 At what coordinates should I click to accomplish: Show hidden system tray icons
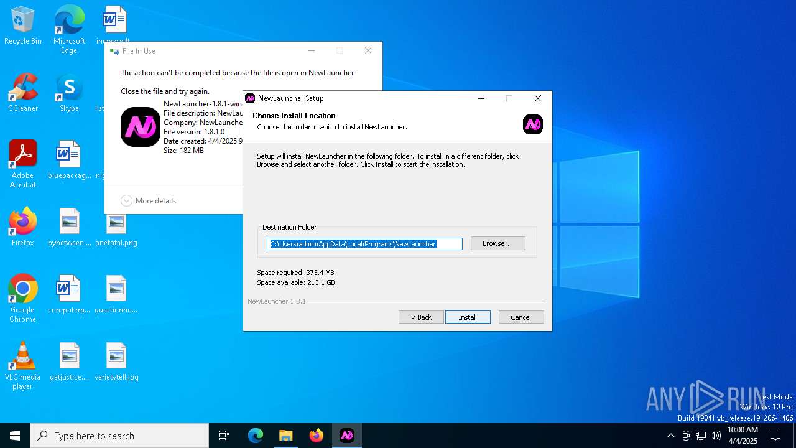[x=670, y=436]
